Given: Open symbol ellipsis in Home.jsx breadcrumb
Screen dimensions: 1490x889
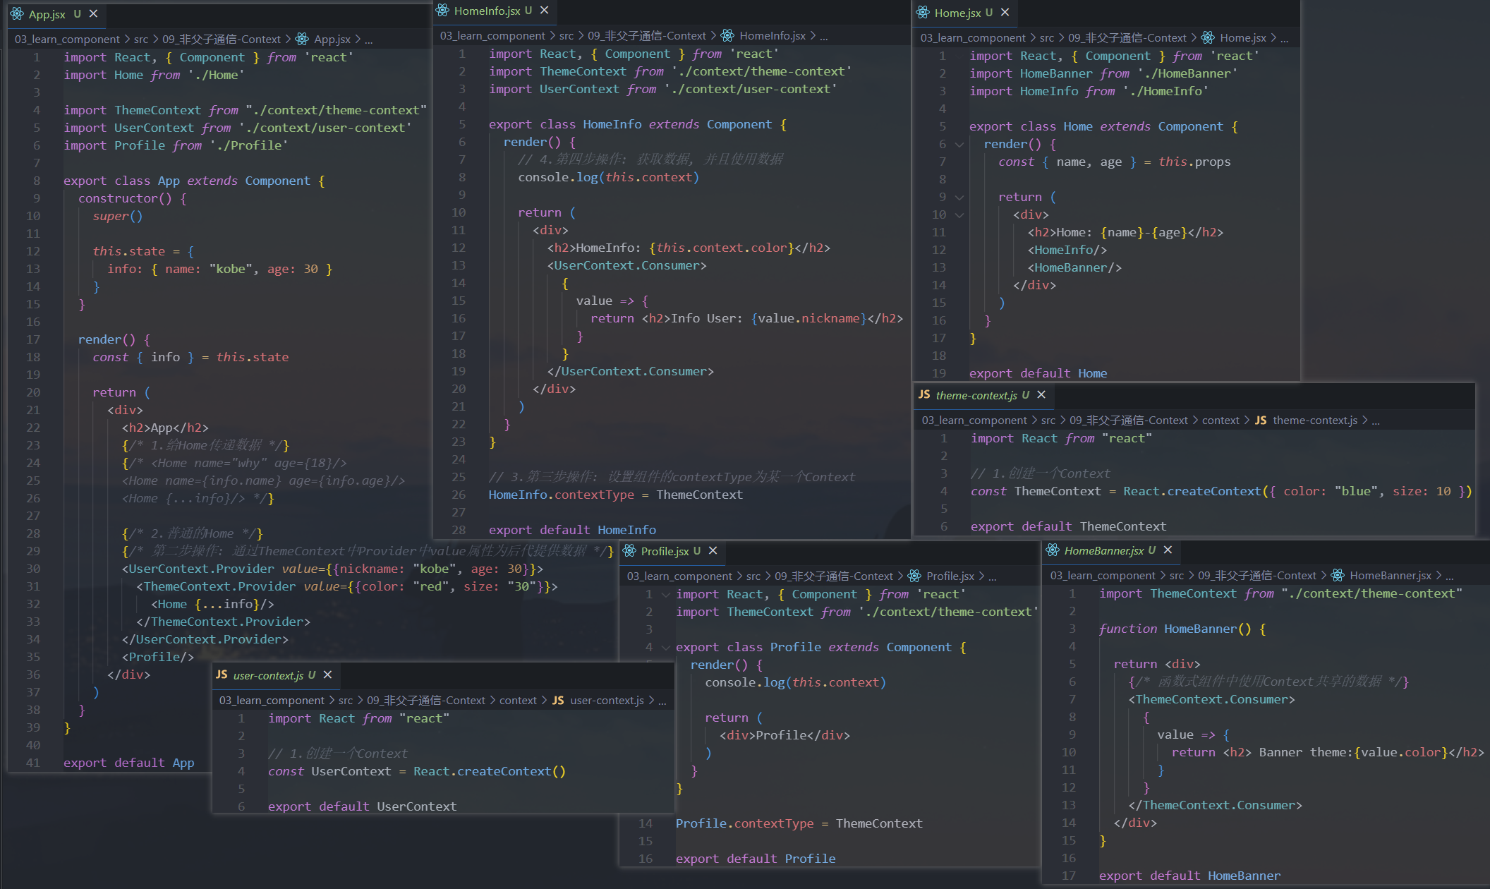Looking at the screenshot, I should (1285, 38).
